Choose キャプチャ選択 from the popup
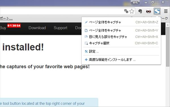170x107 pixels. click(121, 43)
